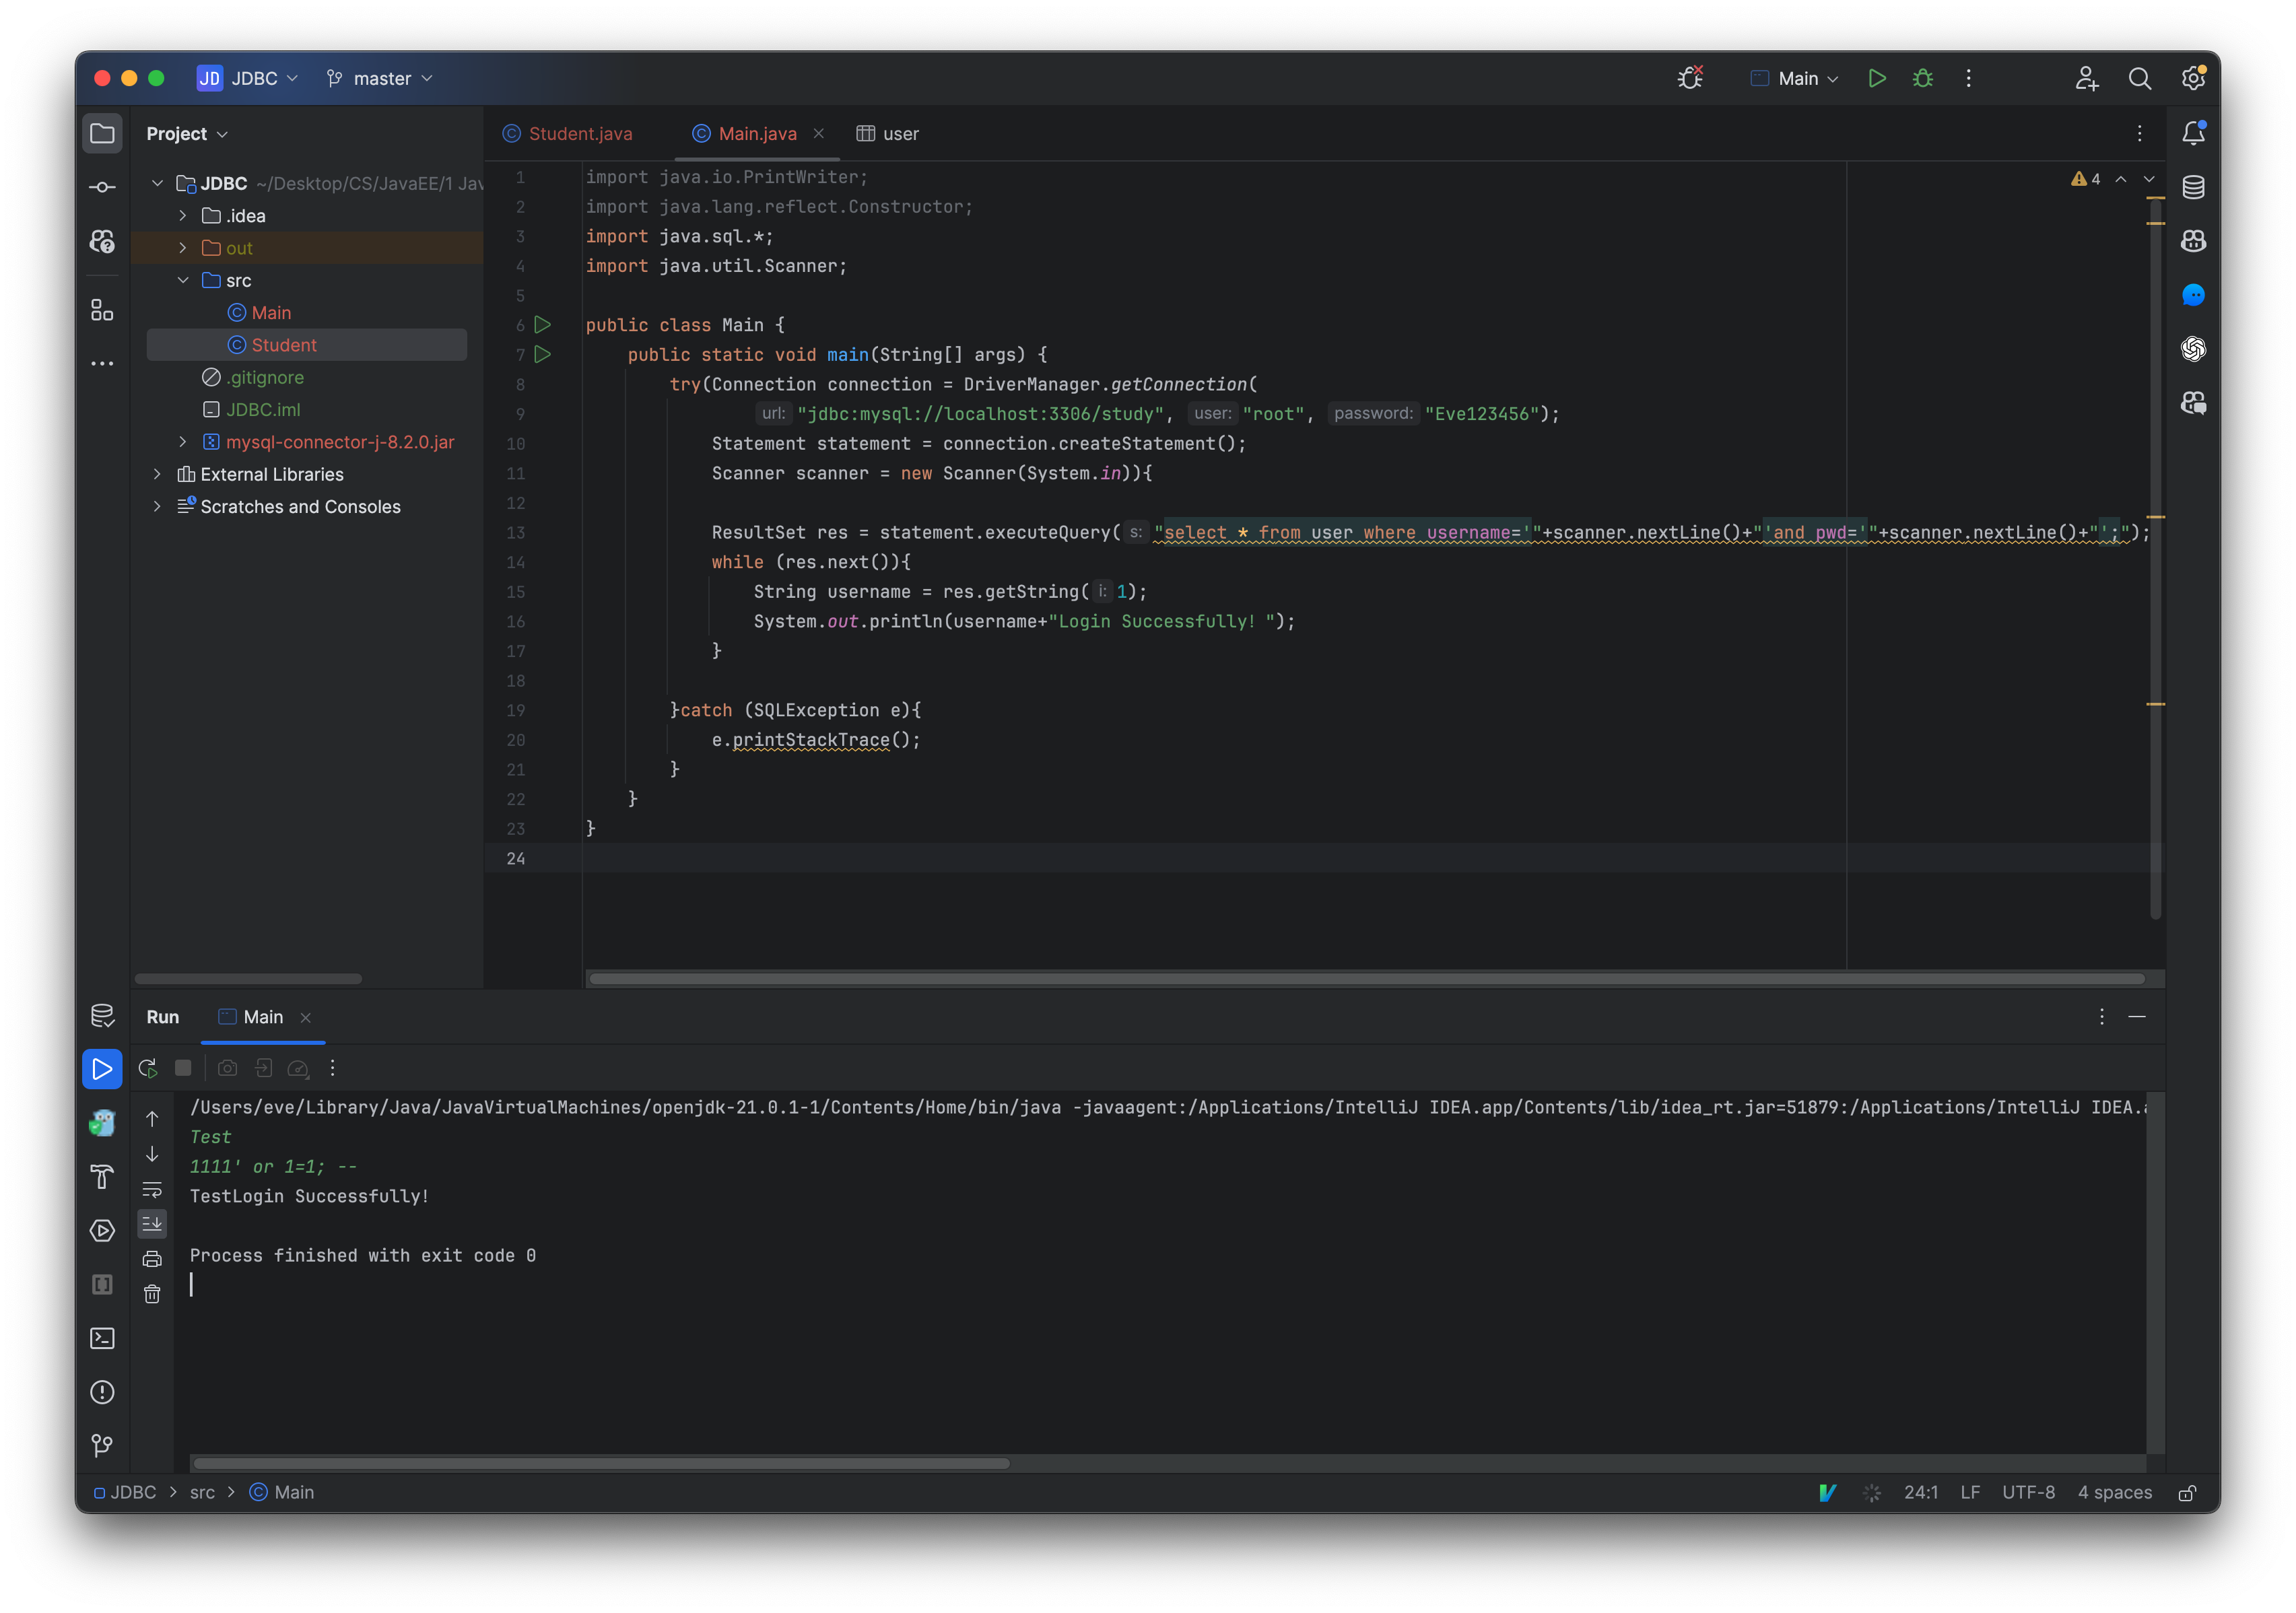The width and height of the screenshot is (2296, 1613).
Task: Click the Run button to execute Main
Action: point(1877,77)
